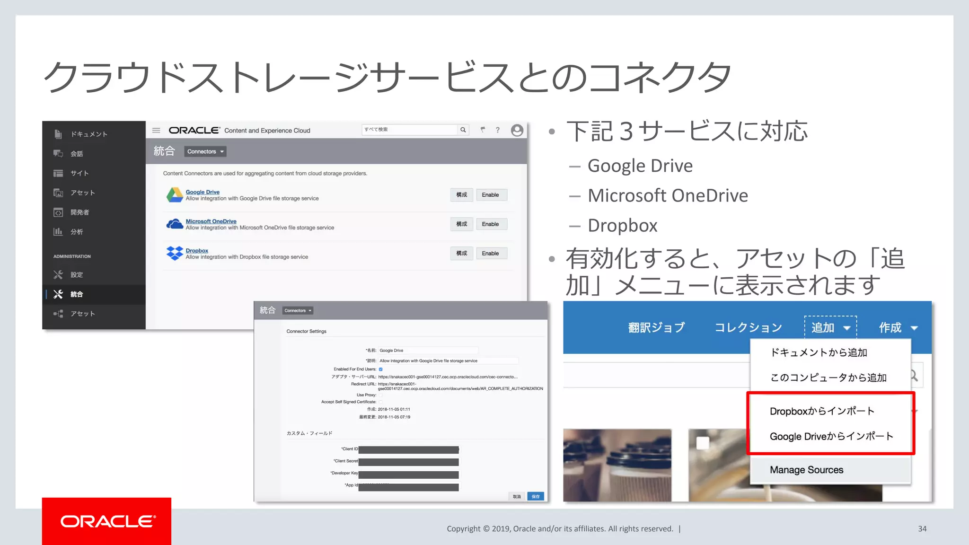
Task: Expand the 追加 (Add) dropdown menu
Action: (x=831, y=327)
